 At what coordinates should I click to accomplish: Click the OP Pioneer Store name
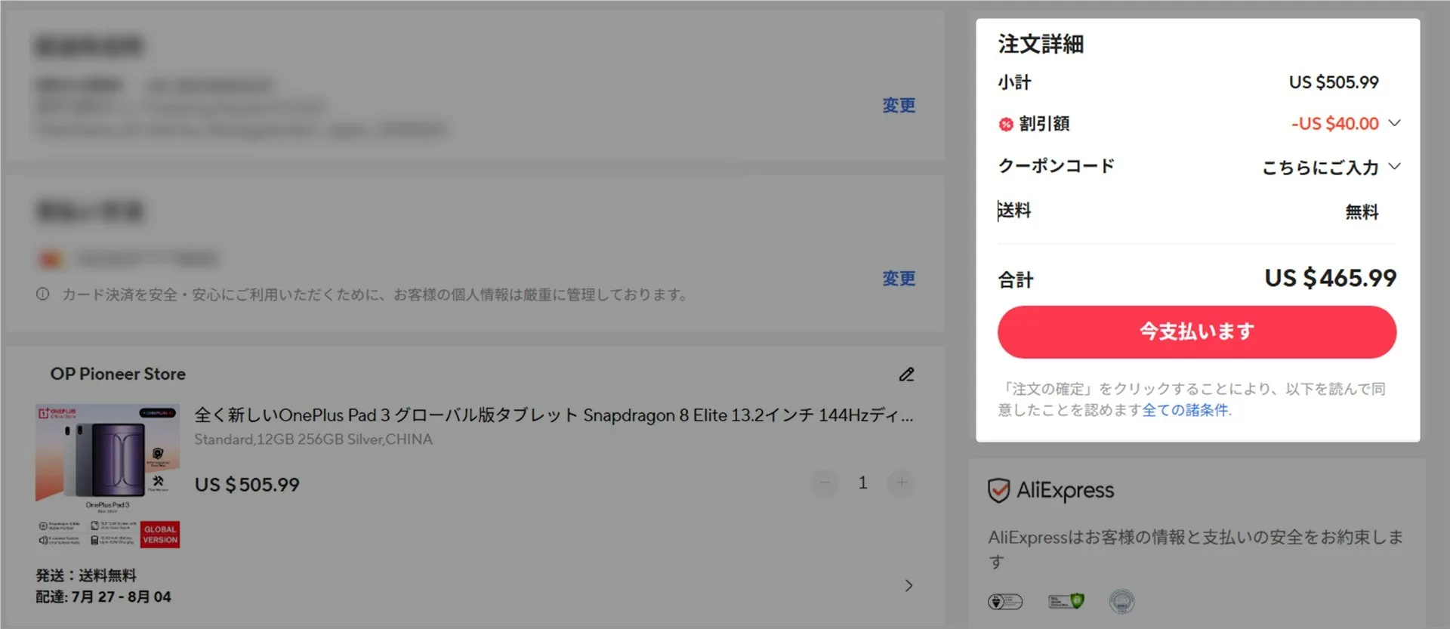pos(118,374)
